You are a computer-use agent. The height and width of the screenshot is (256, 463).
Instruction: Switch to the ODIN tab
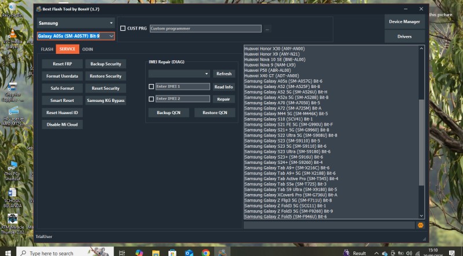(x=87, y=49)
